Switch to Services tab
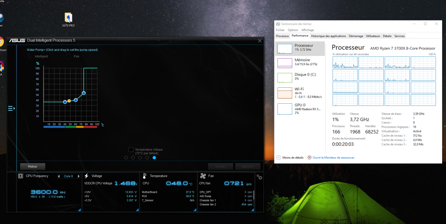Image resolution: width=446 pixels, height=224 pixels. pyautogui.click(x=399, y=36)
